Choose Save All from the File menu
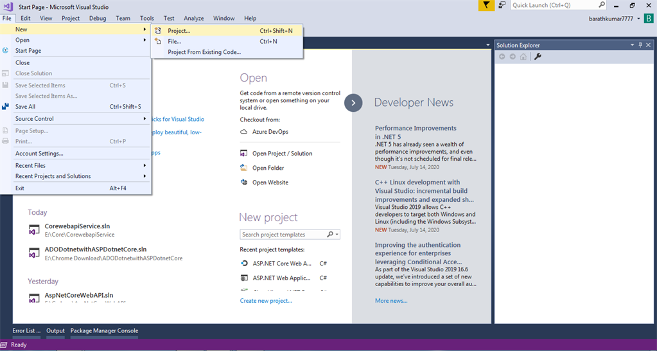The image size is (657, 351). pos(76,107)
